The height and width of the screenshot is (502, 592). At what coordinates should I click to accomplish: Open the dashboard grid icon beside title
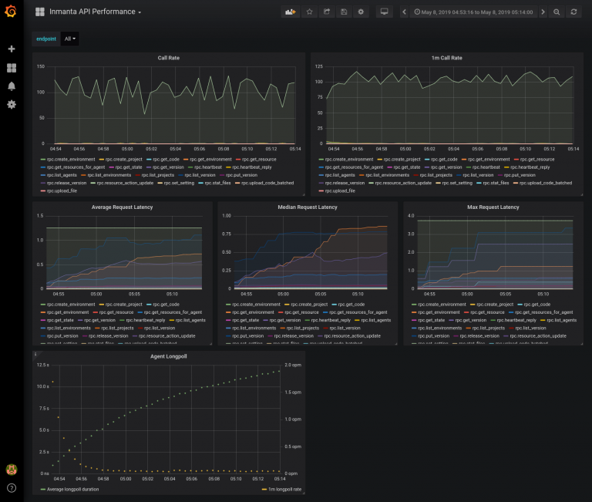39,12
